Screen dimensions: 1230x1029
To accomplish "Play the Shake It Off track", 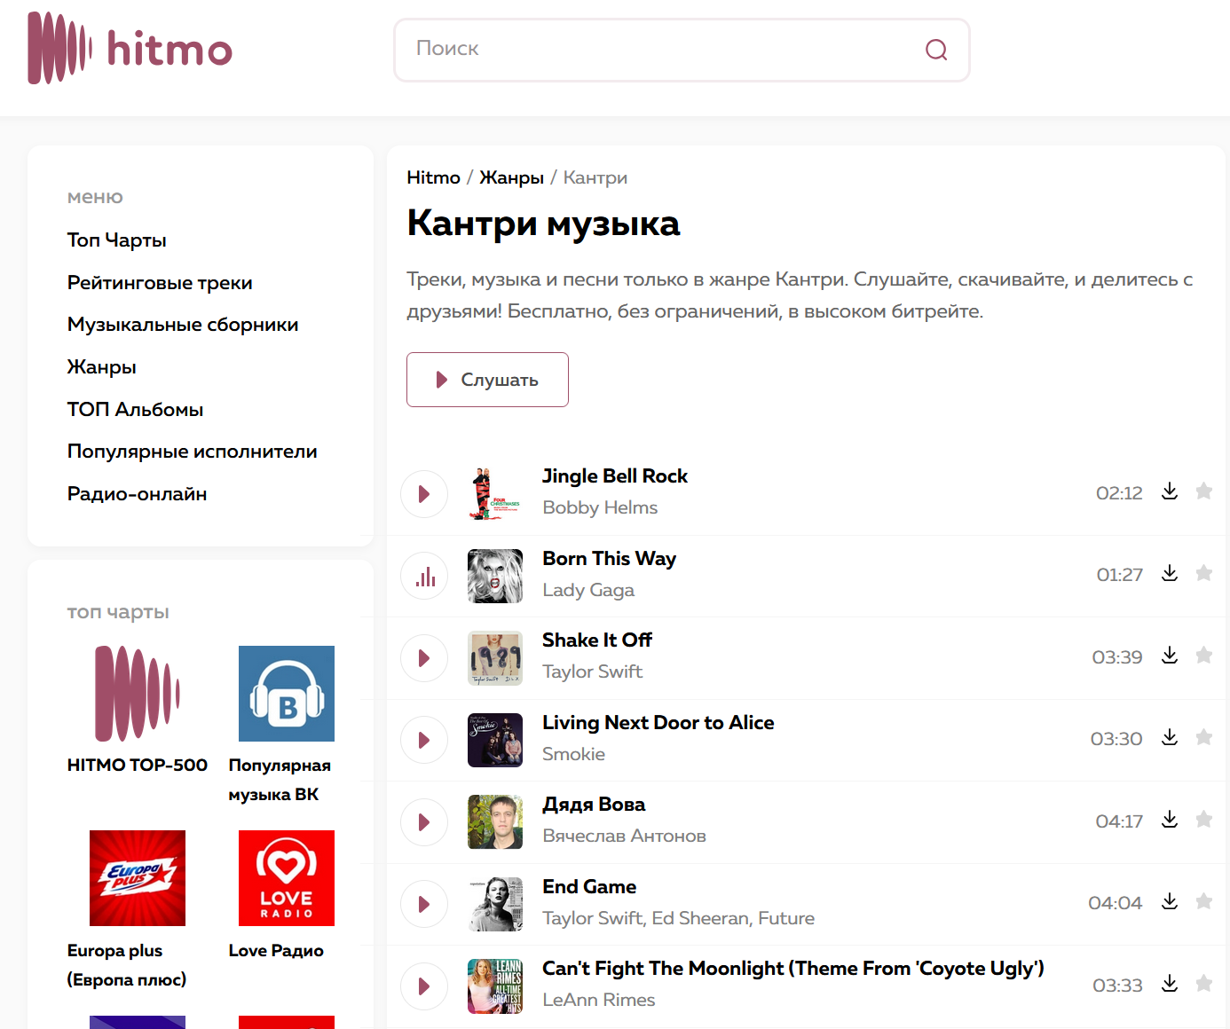I will coord(424,658).
